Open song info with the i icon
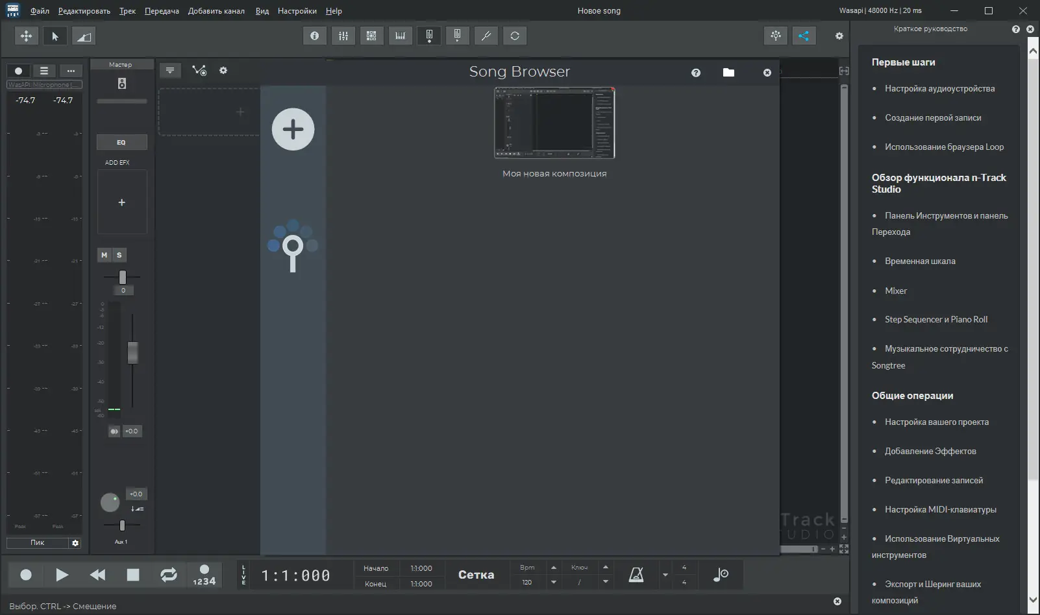Viewport: 1040px width, 615px height. click(x=315, y=36)
